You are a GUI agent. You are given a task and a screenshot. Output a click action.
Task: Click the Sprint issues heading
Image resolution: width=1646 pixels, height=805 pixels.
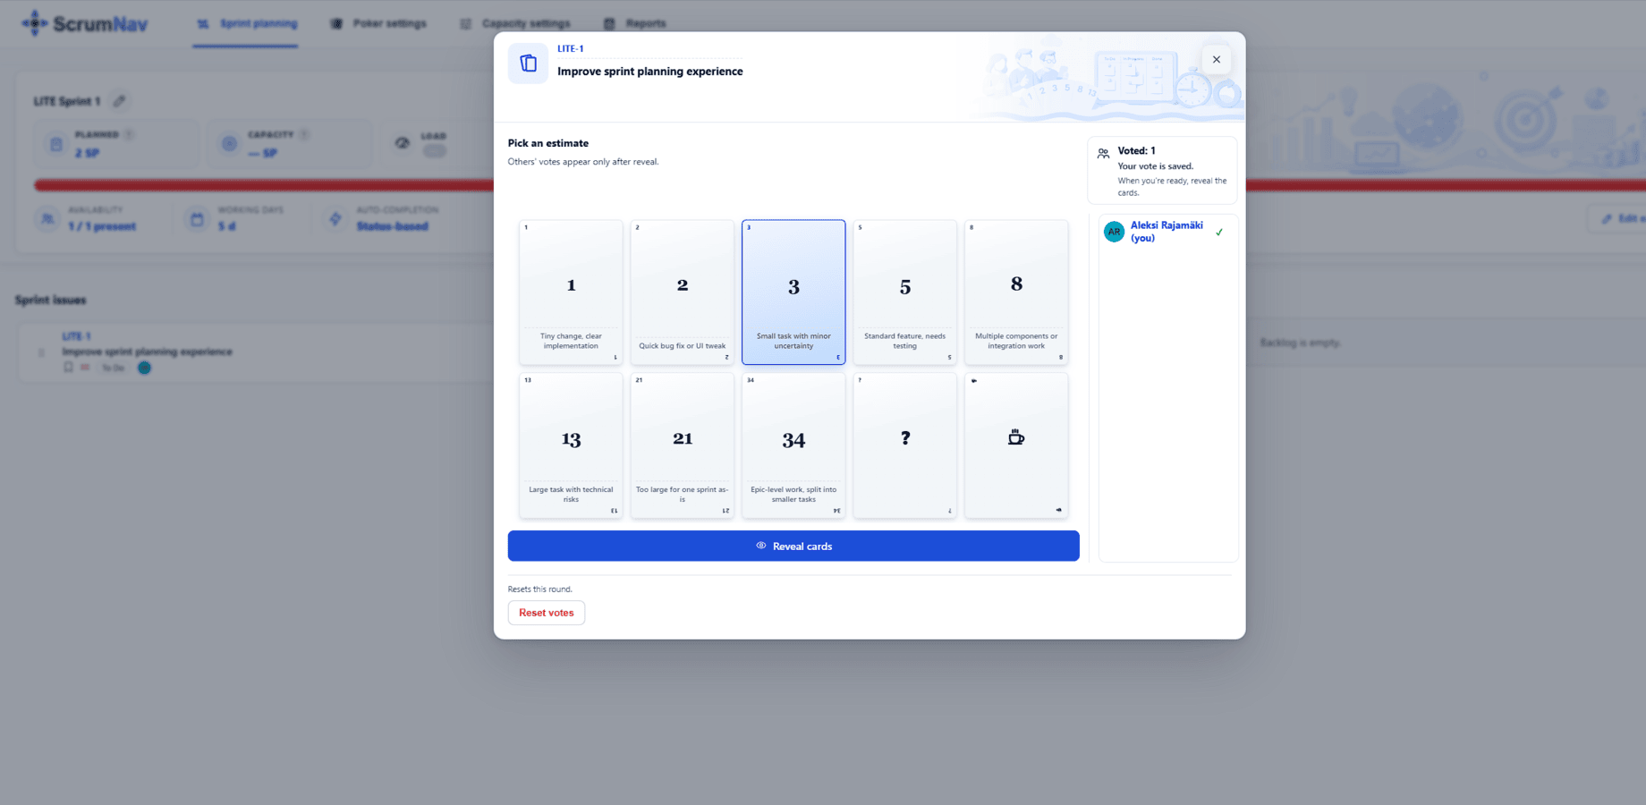click(50, 300)
